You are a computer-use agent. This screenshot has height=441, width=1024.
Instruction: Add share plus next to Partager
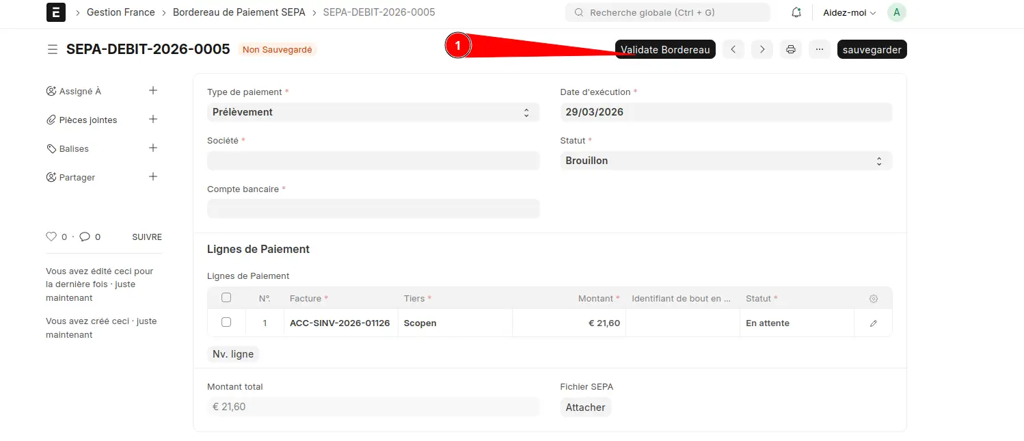(x=153, y=176)
